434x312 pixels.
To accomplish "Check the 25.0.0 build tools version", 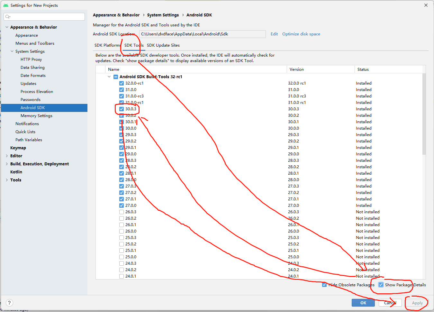I will pyautogui.click(x=122, y=257).
